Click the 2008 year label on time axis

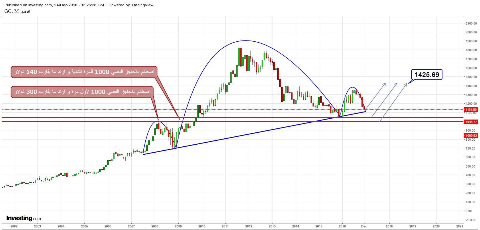pyautogui.click(x=155, y=226)
